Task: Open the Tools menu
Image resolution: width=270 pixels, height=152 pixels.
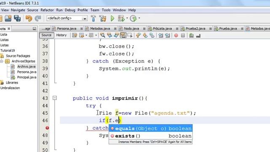Action: tap(106, 10)
